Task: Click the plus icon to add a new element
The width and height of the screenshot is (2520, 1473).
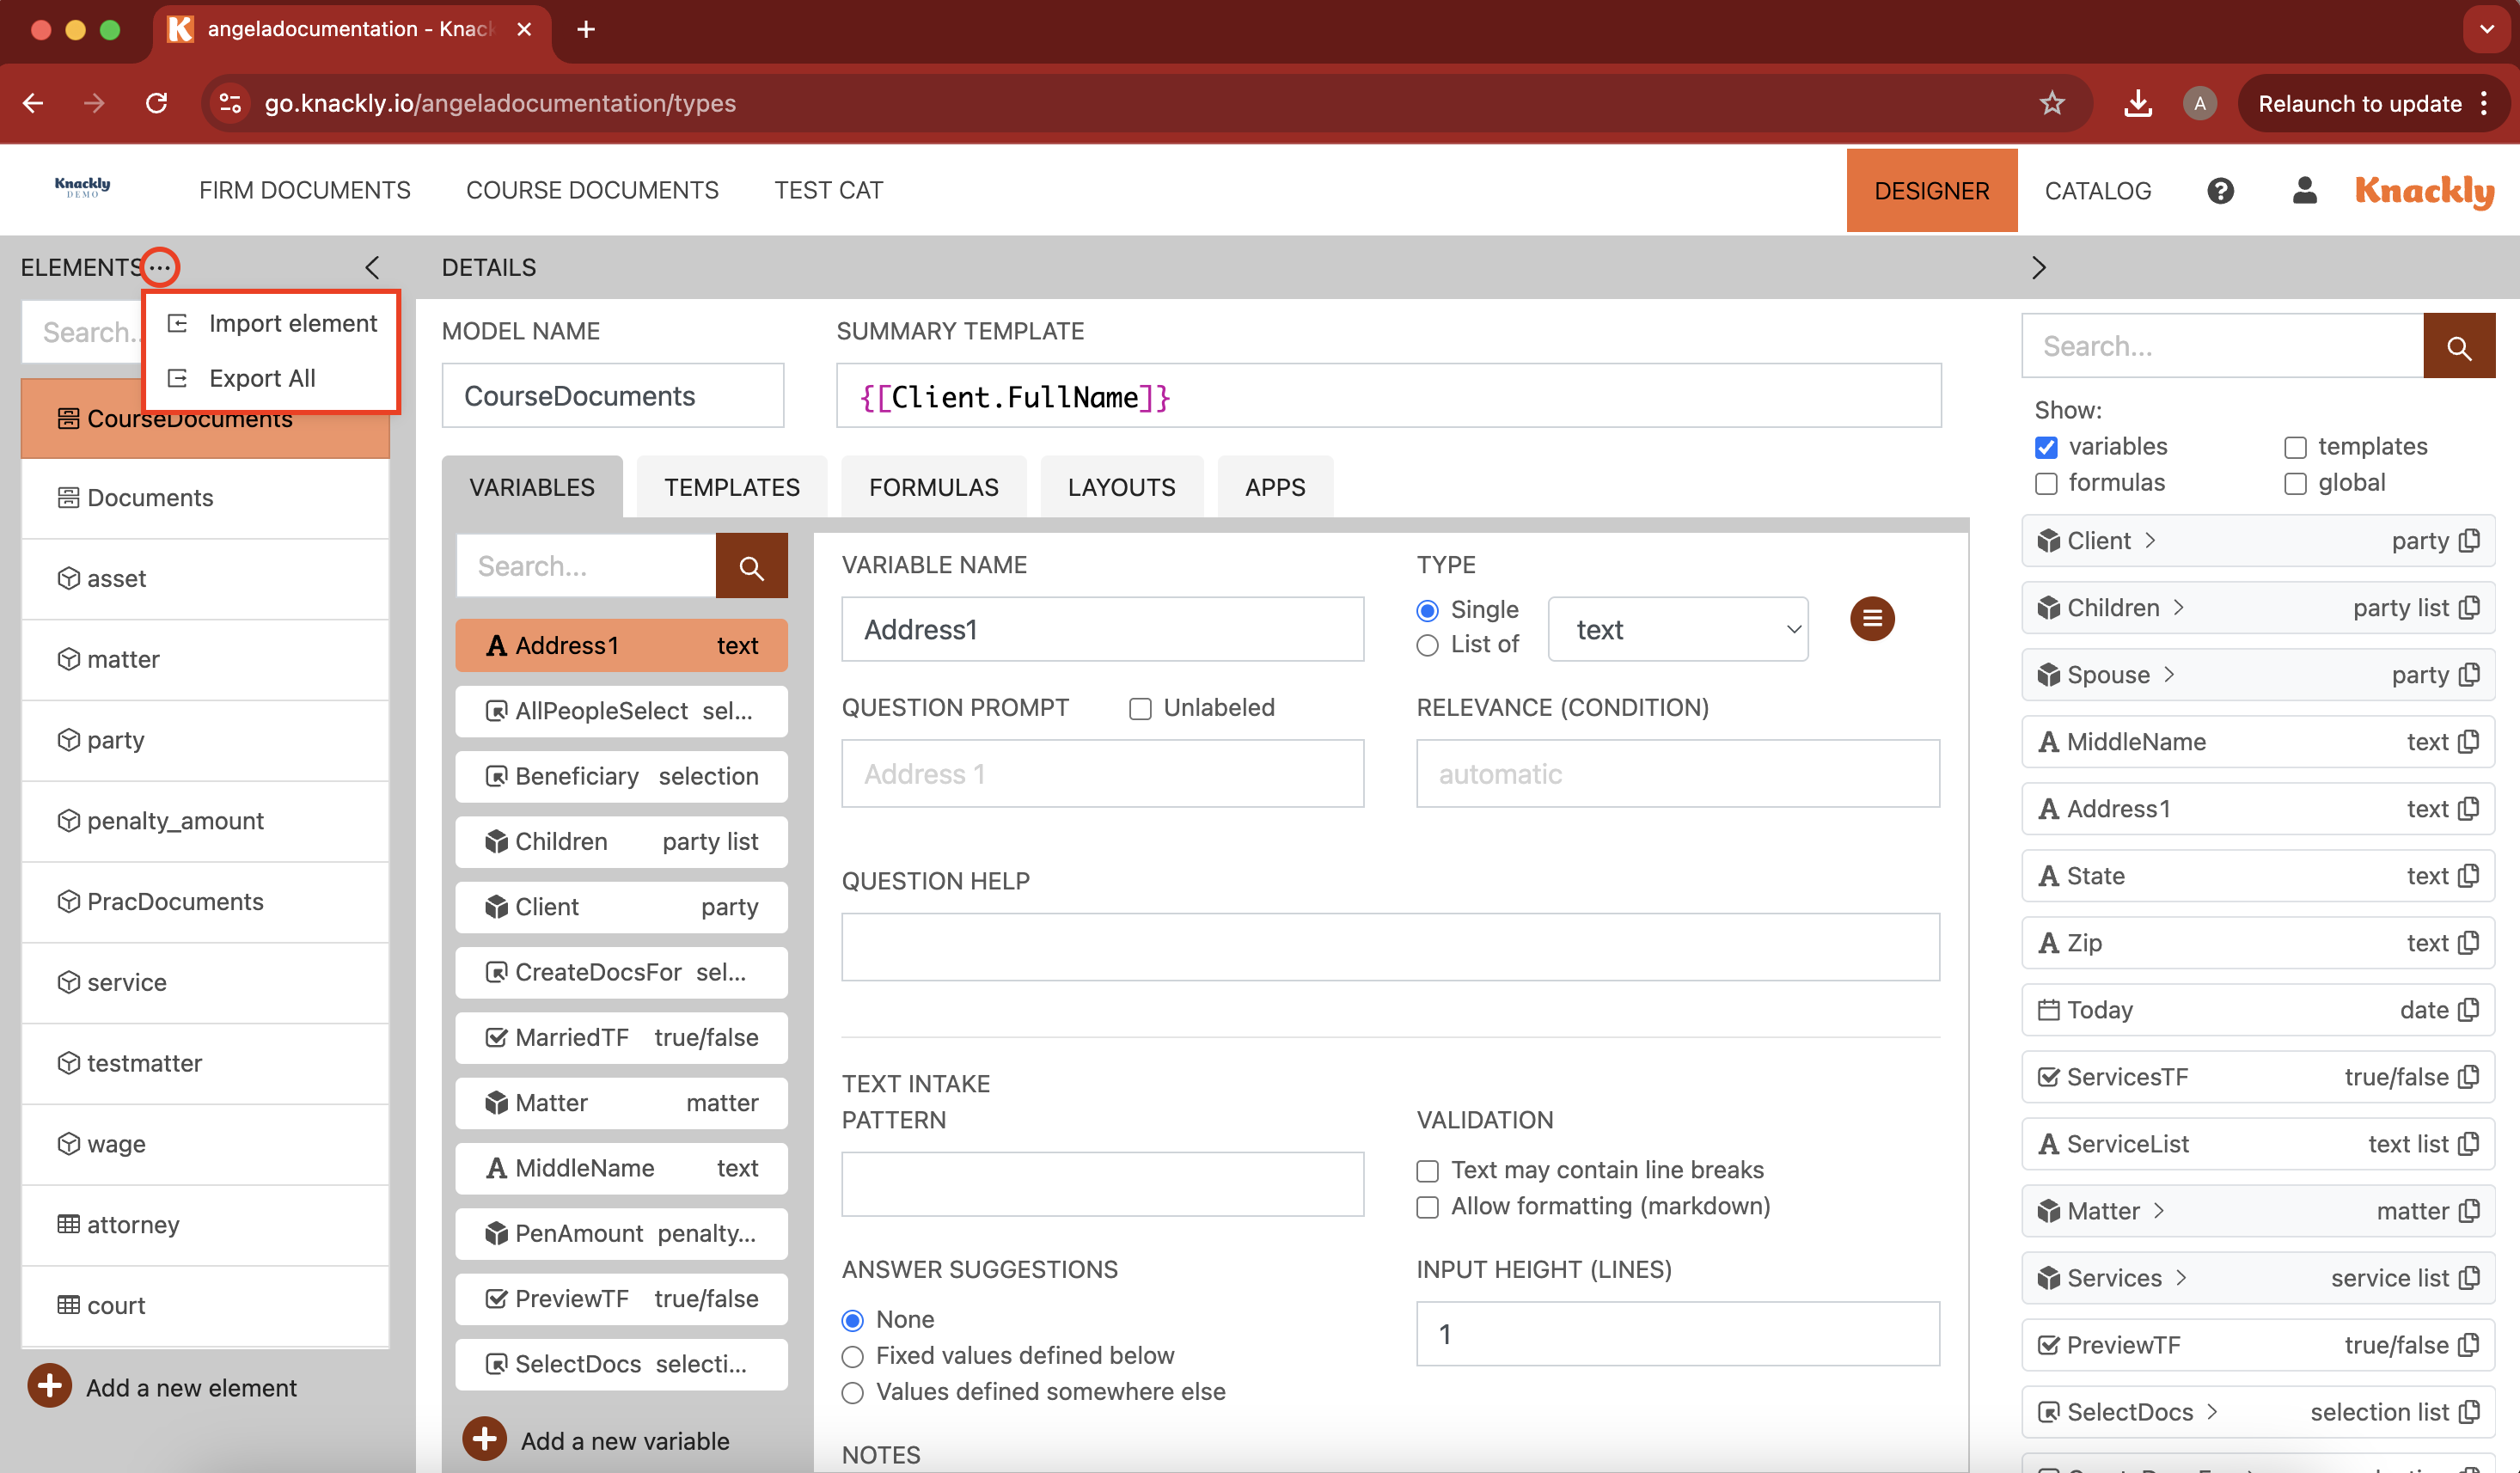Action: 49,1387
